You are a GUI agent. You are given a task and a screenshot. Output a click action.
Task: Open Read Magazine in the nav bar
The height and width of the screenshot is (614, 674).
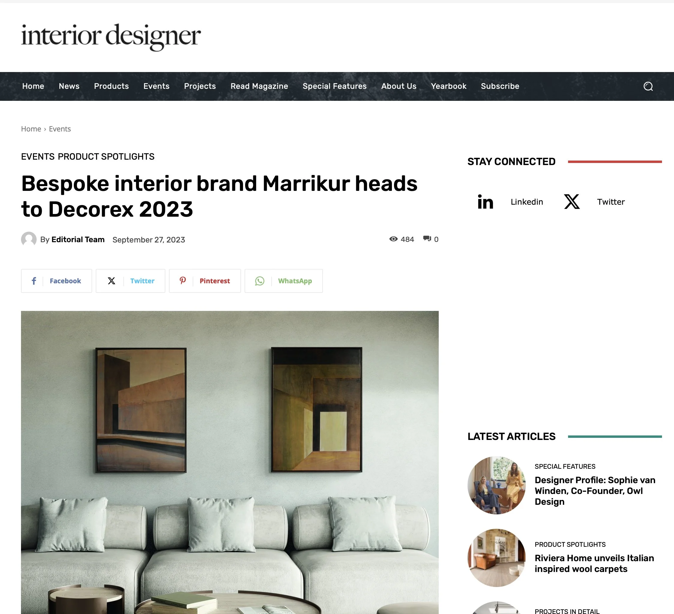pyautogui.click(x=259, y=86)
